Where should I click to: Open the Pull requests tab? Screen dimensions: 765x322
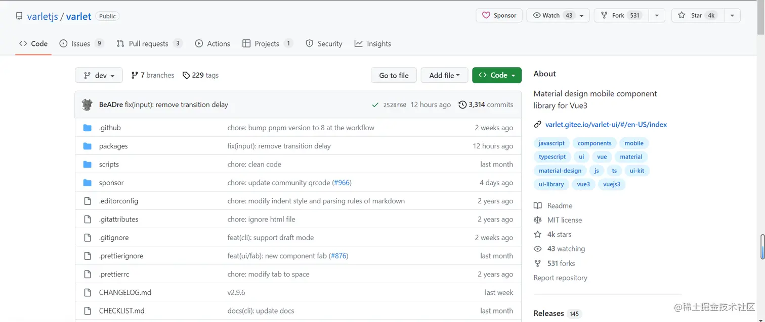click(x=149, y=44)
